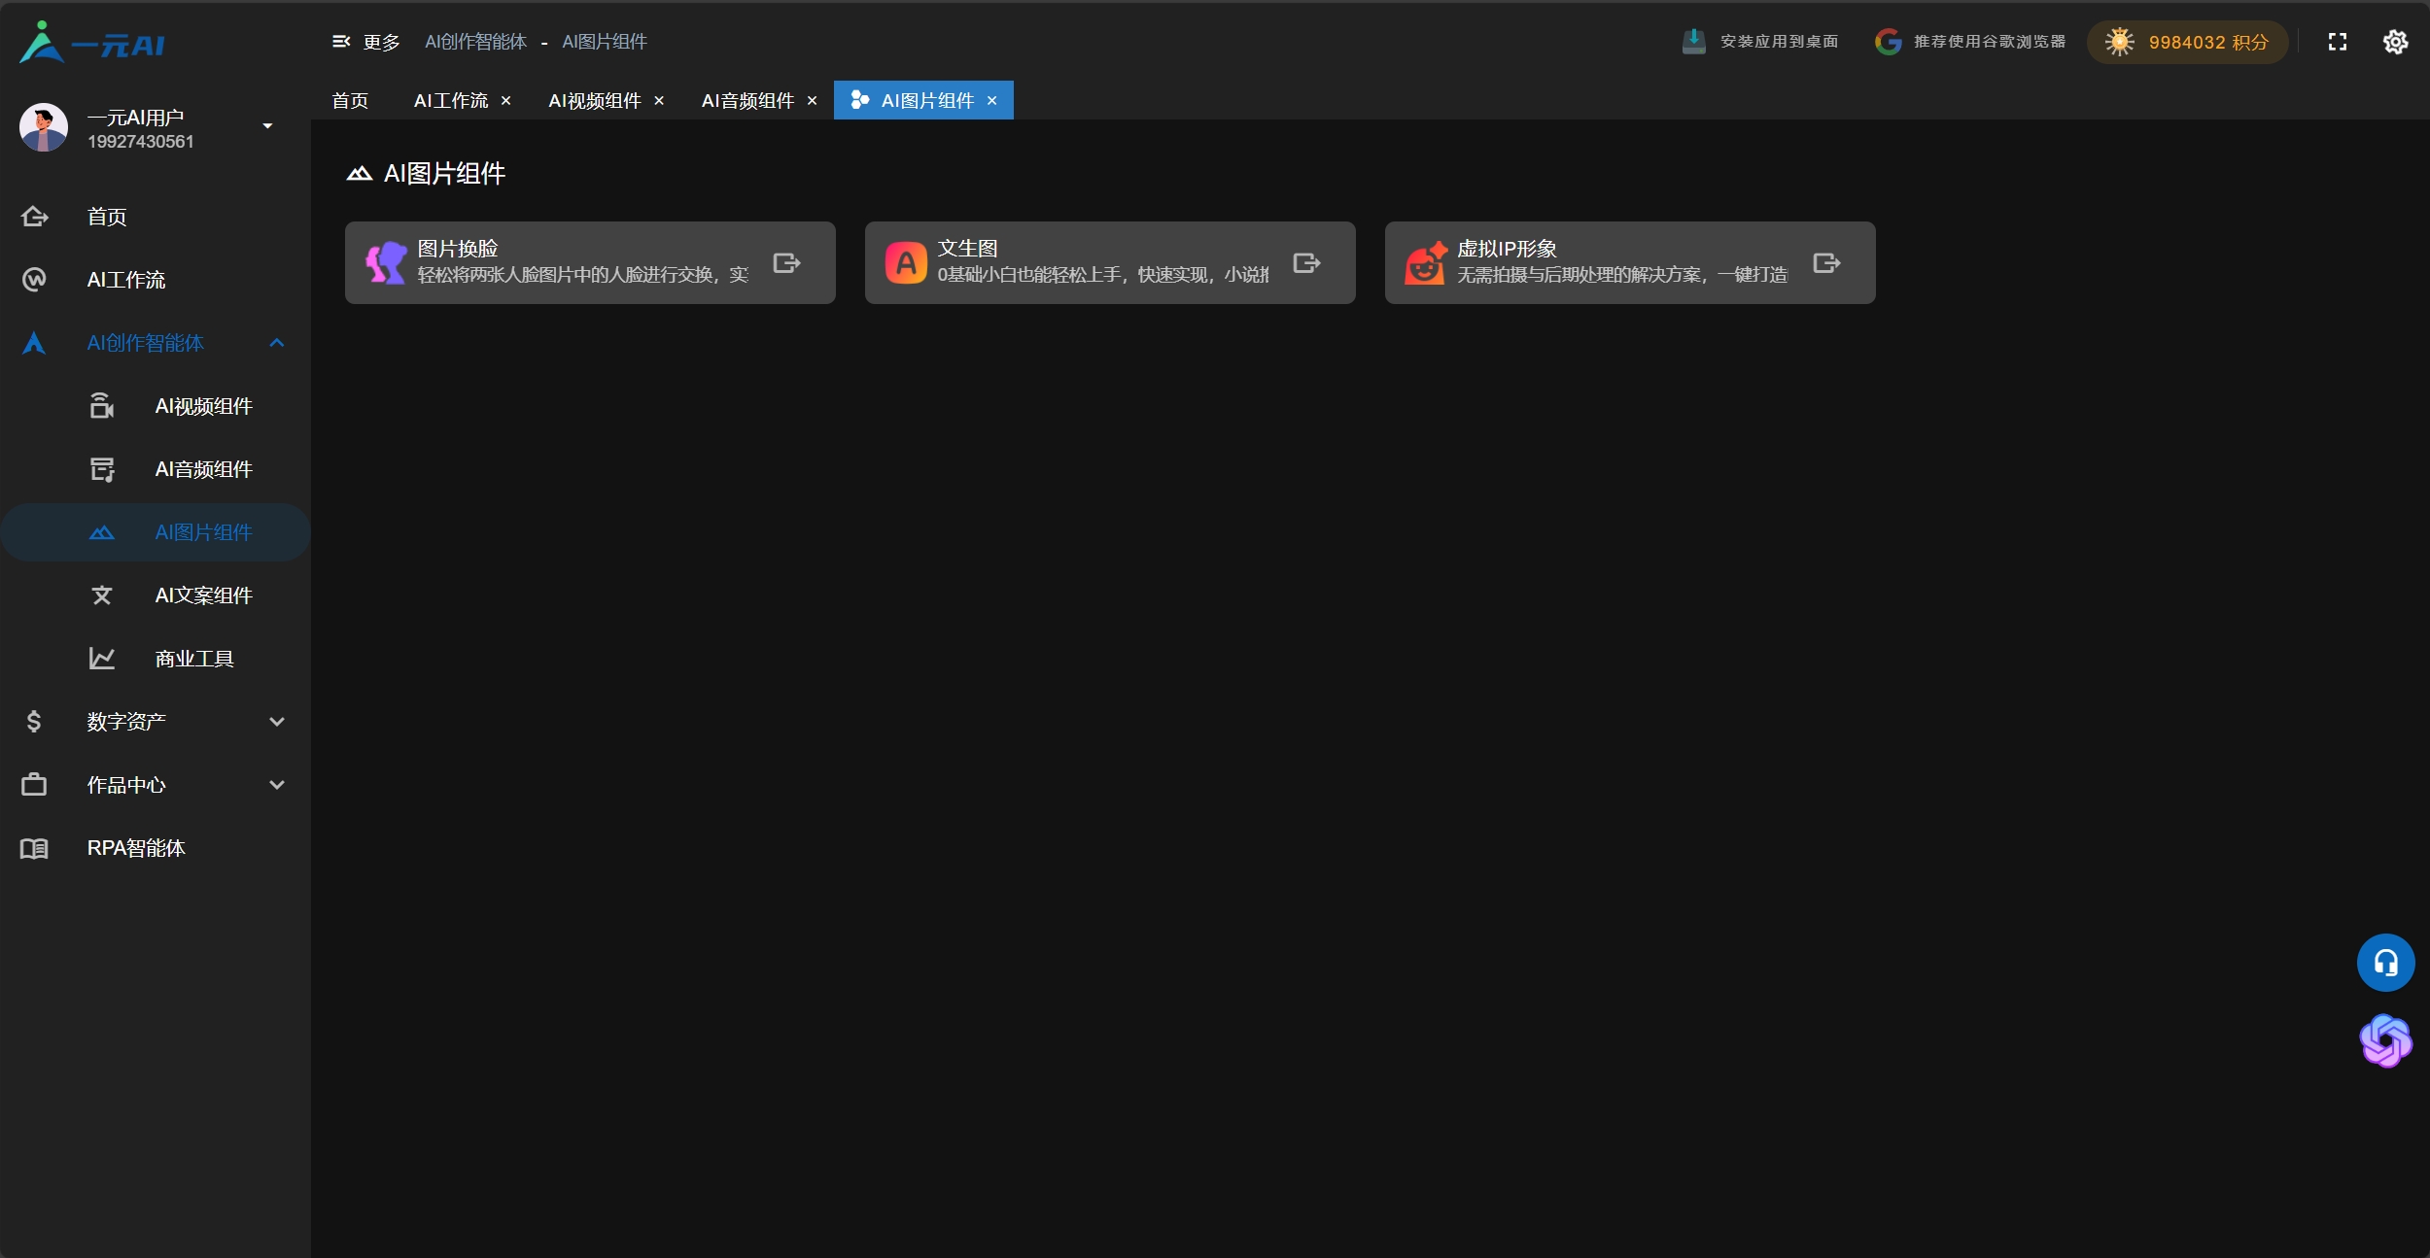This screenshot has height=1258, width=2430.
Task: Click the 更多 sidebar collapse icon
Action: [341, 42]
